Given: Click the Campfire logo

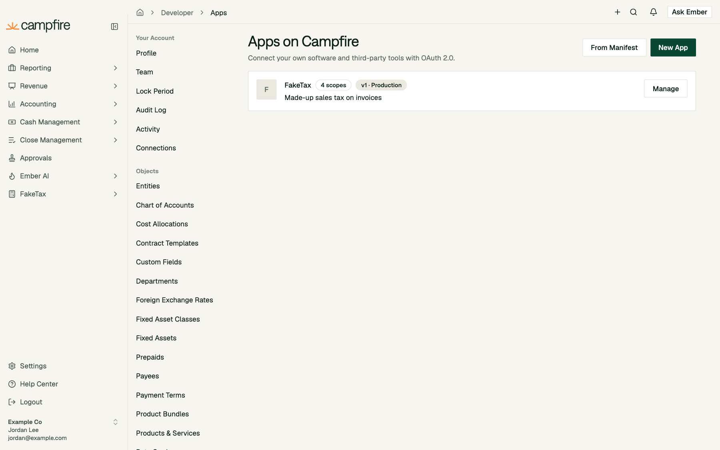Looking at the screenshot, I should pos(38,26).
